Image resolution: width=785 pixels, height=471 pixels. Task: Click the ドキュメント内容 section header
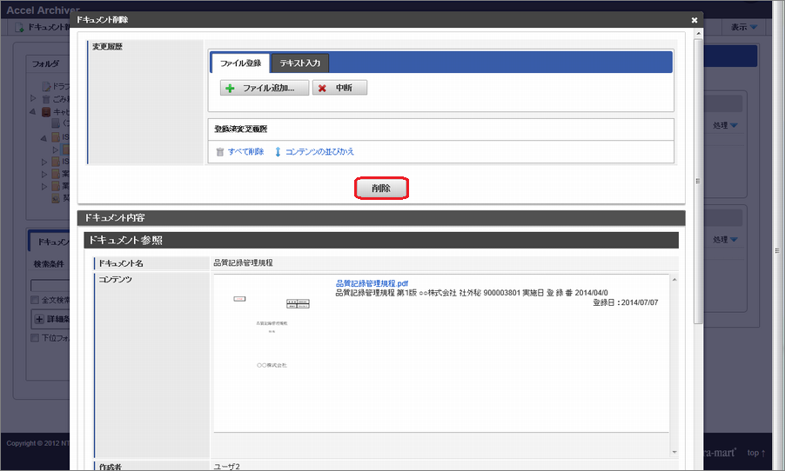(x=381, y=218)
